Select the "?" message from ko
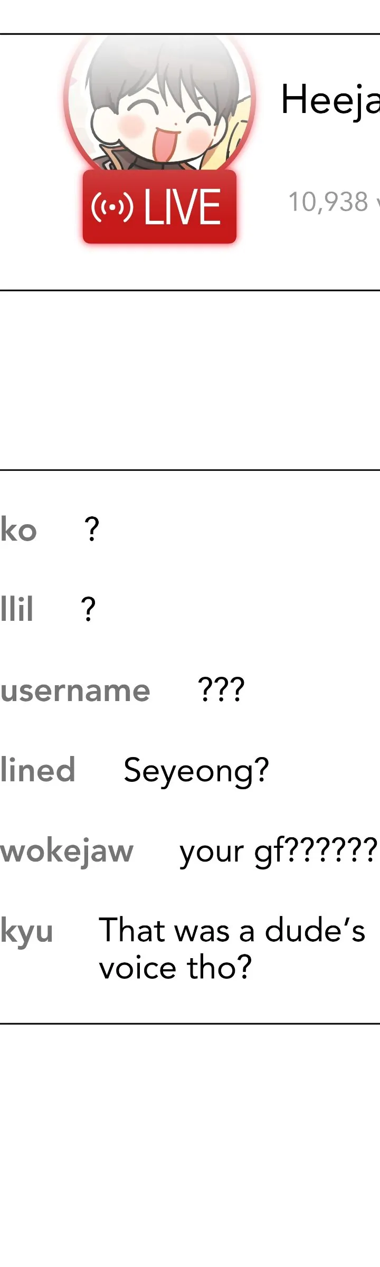Viewport: 380px width, 1267px height. click(92, 530)
